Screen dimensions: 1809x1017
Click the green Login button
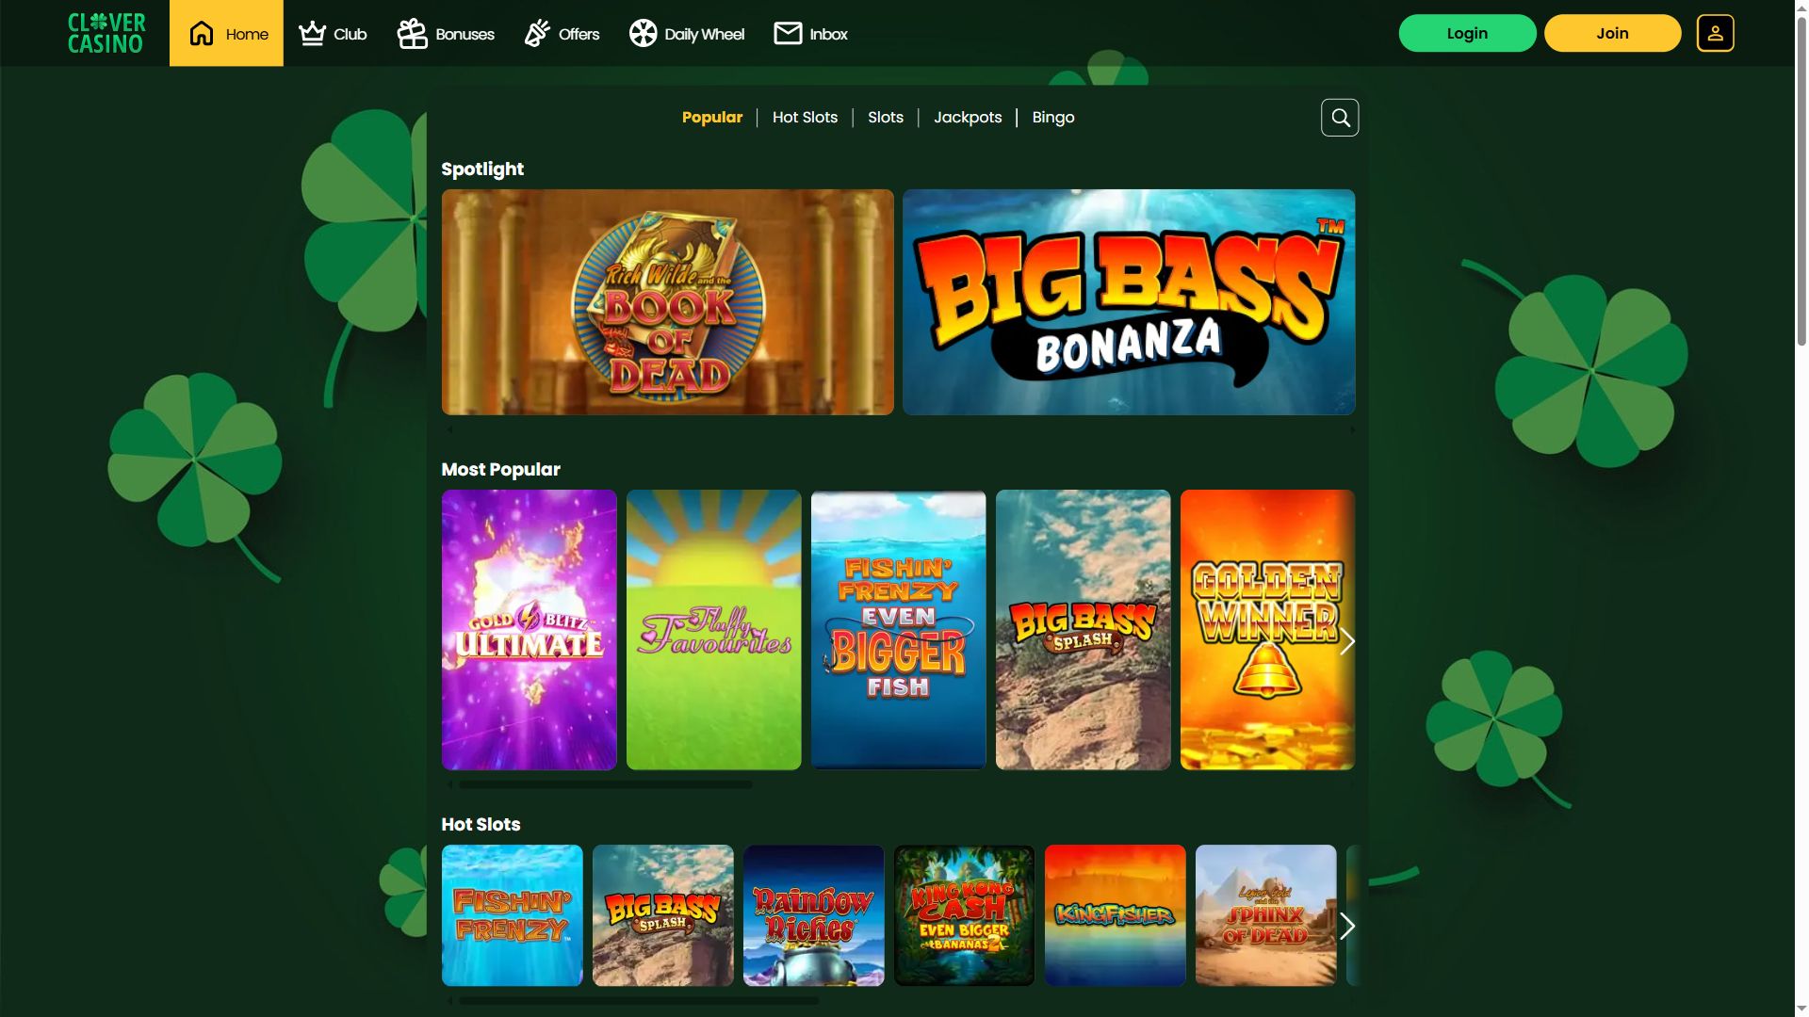click(1467, 33)
